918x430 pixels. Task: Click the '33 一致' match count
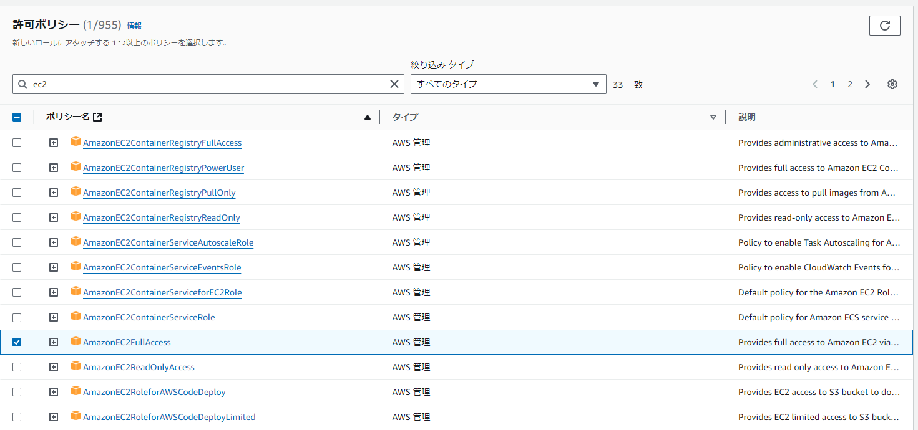(x=628, y=85)
